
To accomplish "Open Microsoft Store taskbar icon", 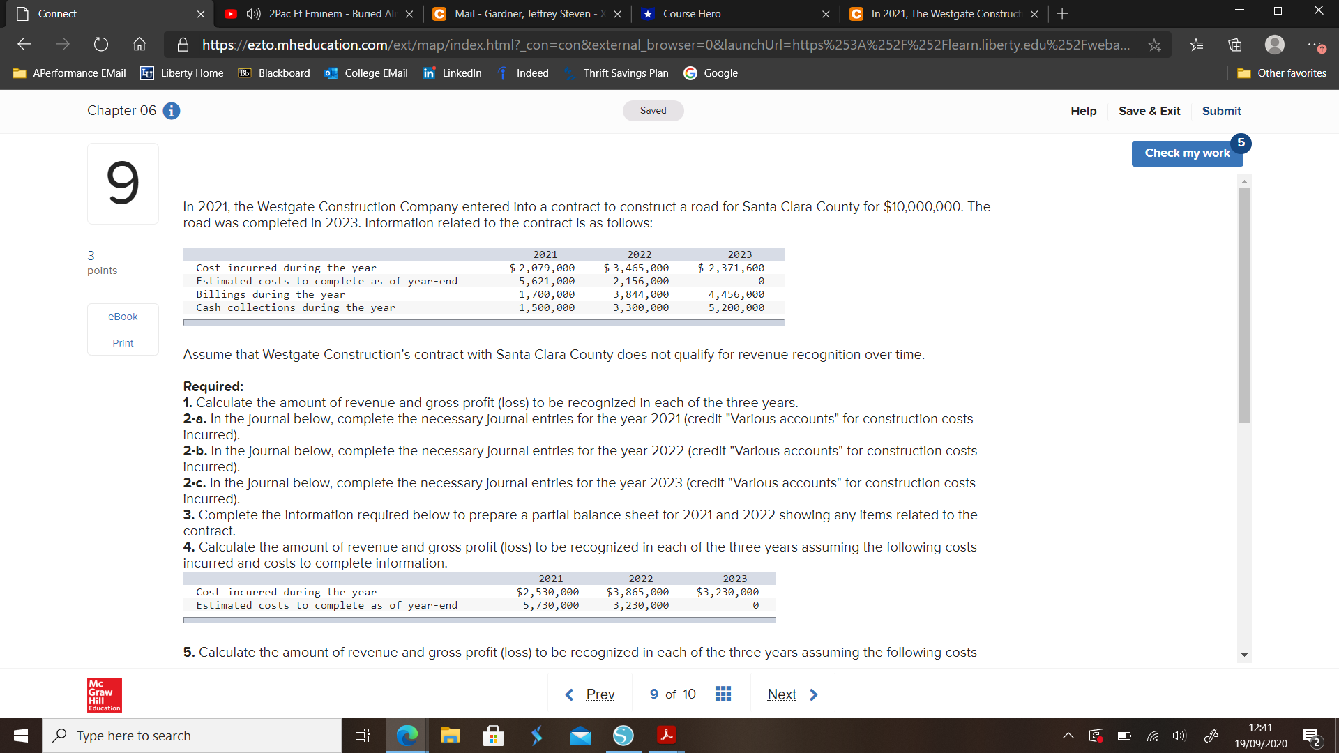I will coord(493,735).
